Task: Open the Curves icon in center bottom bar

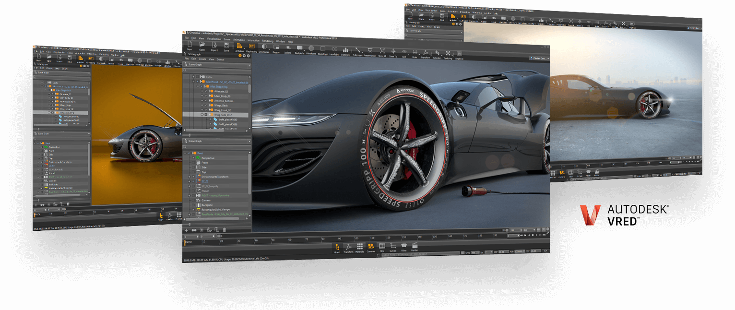Action: coord(393,245)
